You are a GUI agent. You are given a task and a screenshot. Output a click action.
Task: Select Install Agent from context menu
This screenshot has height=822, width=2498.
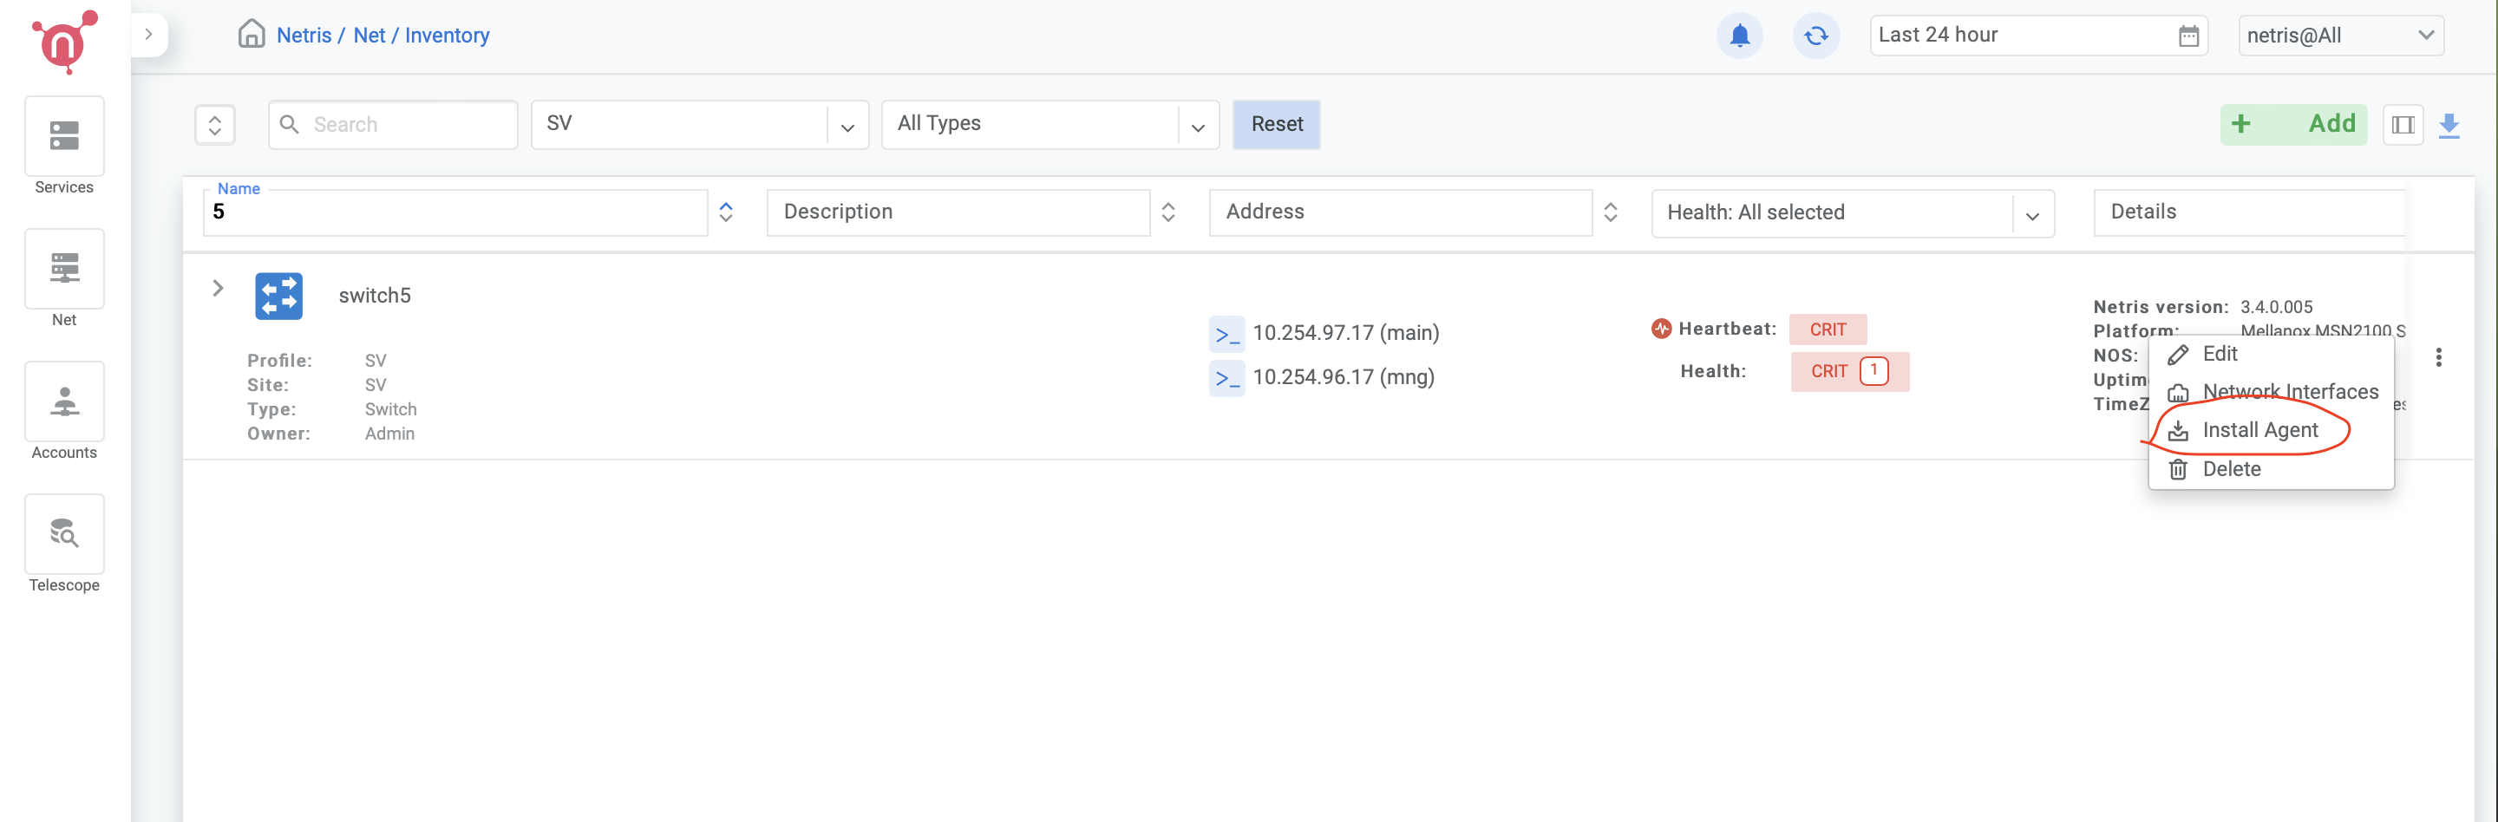tap(2259, 430)
